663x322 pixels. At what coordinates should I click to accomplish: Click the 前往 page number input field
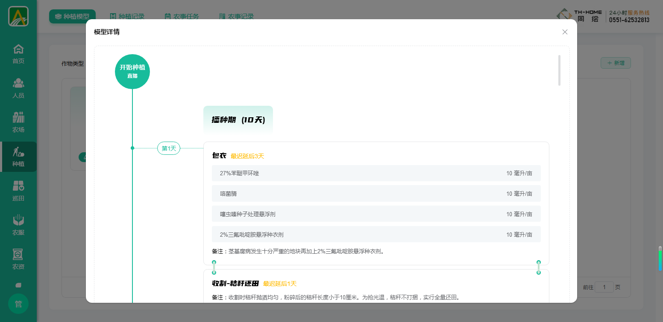tap(604, 287)
